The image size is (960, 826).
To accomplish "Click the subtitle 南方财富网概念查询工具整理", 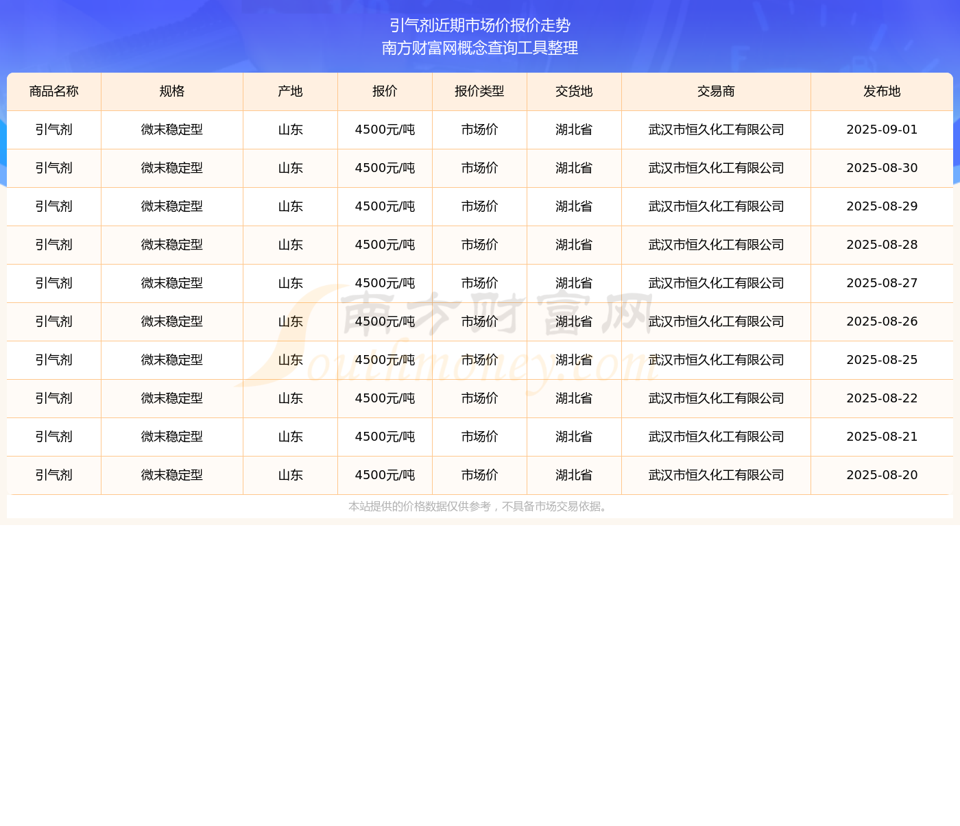I will (x=480, y=48).
